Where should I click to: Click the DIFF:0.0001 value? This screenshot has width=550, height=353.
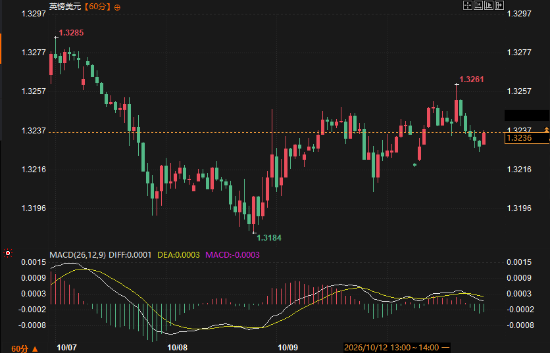coord(130,255)
